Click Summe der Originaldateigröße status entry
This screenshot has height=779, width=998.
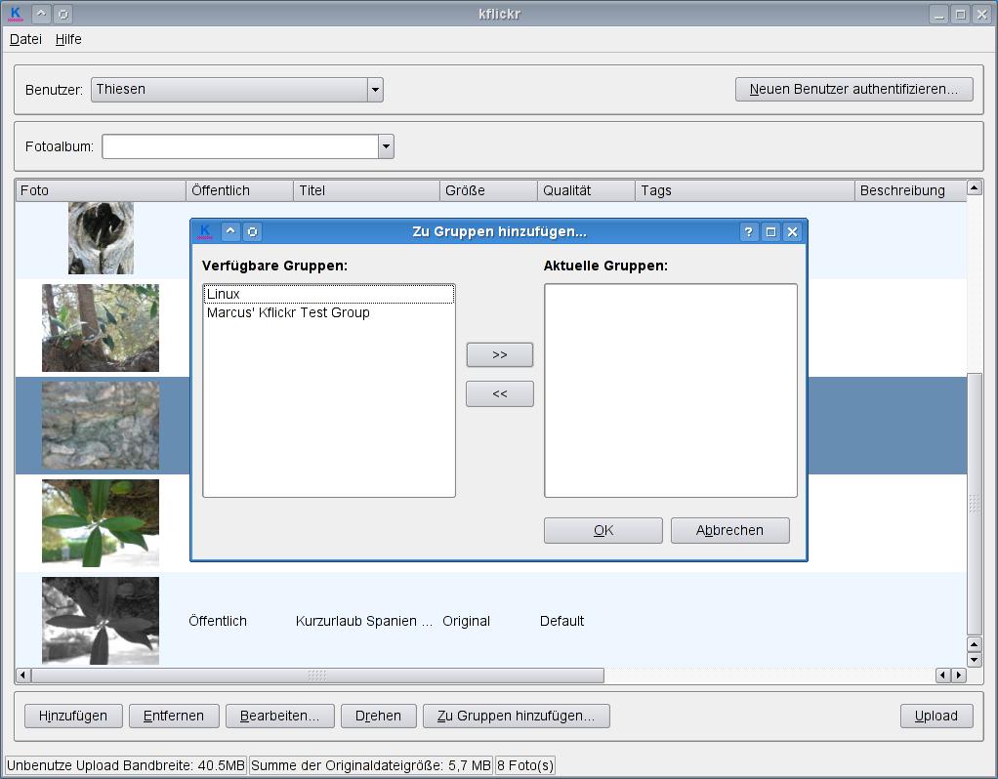click(x=371, y=765)
